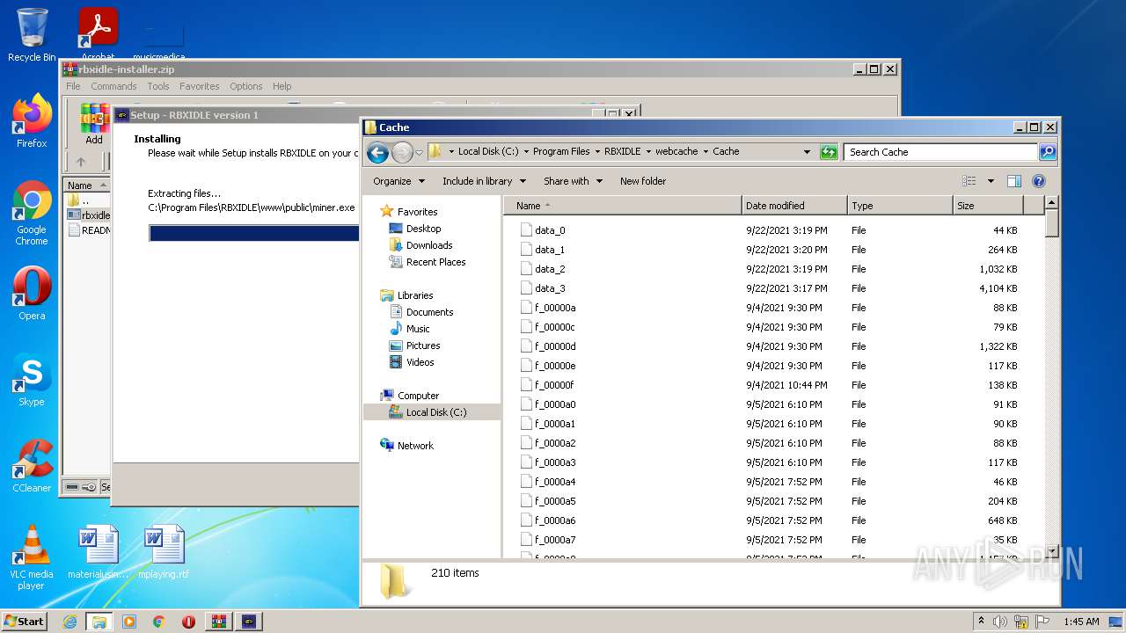Sort by the Size column header
Viewport: 1126px width, 633px height.
point(988,206)
